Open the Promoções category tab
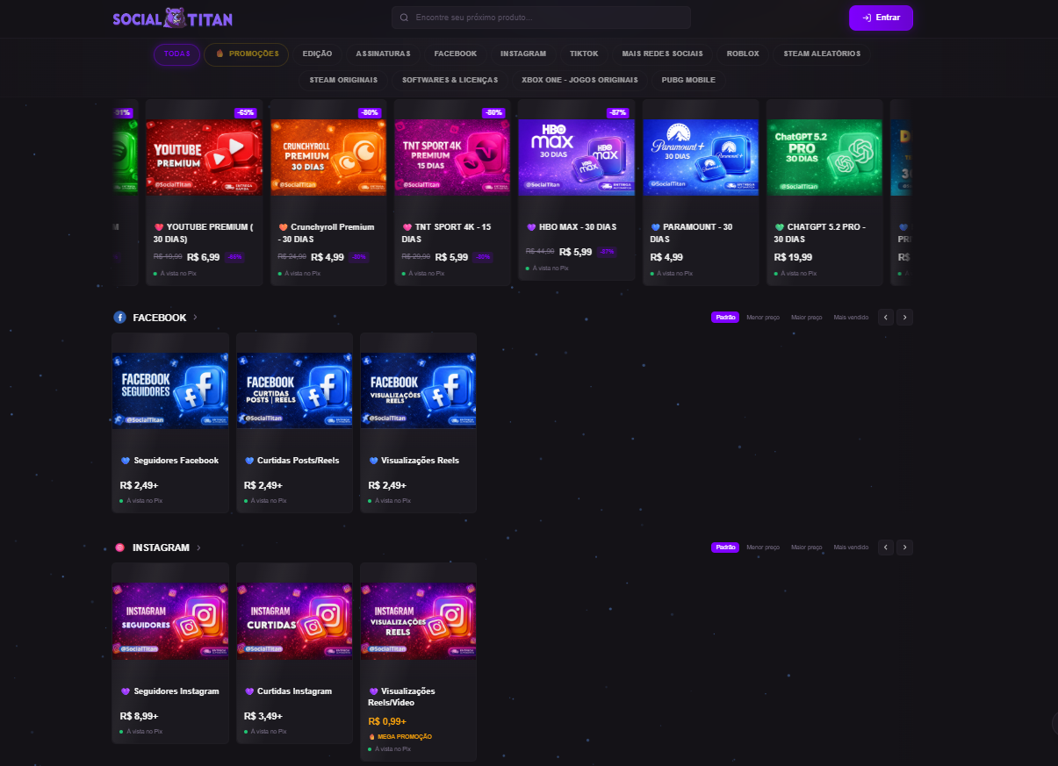1058x766 pixels. pyautogui.click(x=247, y=54)
